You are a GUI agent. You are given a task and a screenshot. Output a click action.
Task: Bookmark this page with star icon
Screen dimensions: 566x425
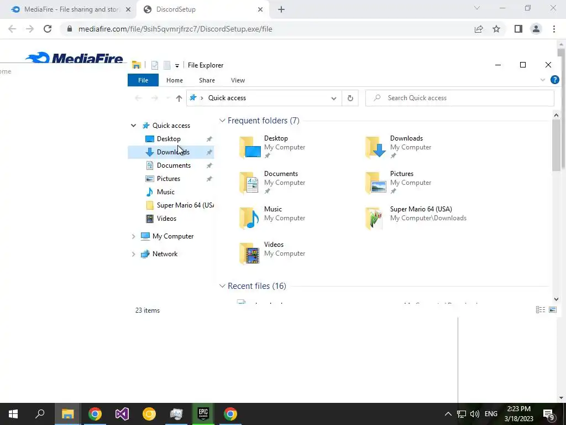[496, 29]
